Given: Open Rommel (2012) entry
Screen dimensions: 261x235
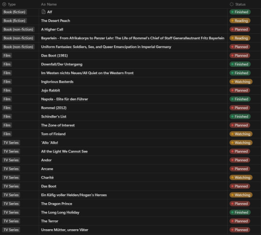Looking at the screenshot, I should [54, 108].
